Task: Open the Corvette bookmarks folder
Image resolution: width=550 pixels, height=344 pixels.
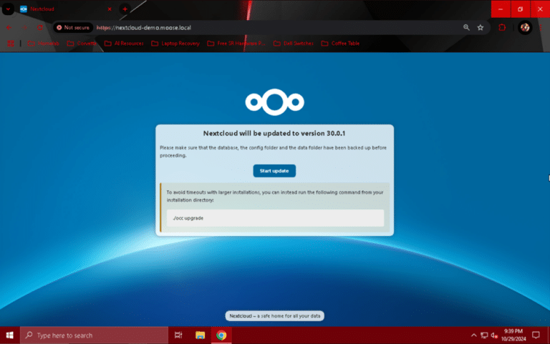Action: click(82, 44)
